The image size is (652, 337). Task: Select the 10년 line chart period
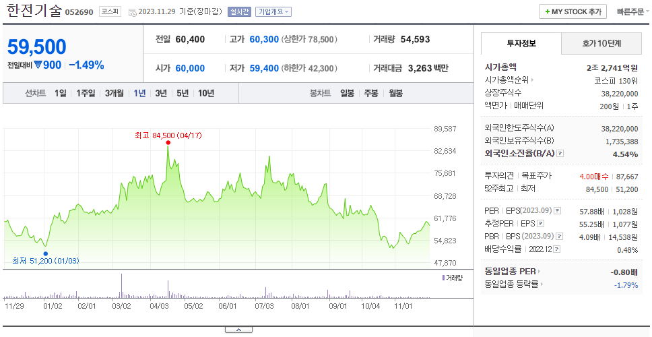point(206,93)
